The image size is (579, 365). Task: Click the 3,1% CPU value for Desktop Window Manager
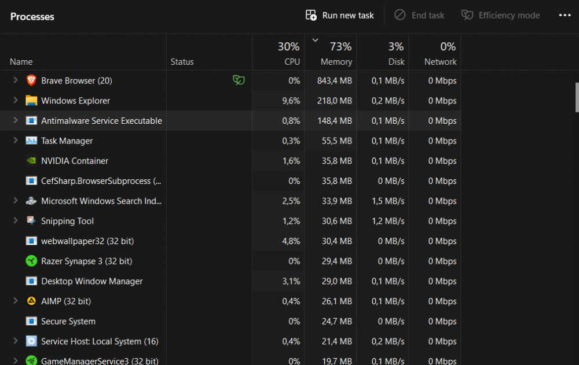(x=291, y=281)
